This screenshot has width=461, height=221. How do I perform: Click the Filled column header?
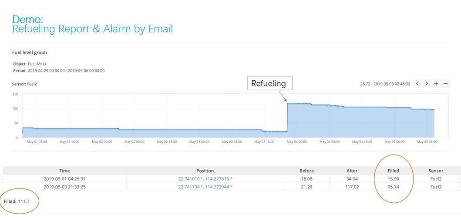(393, 171)
